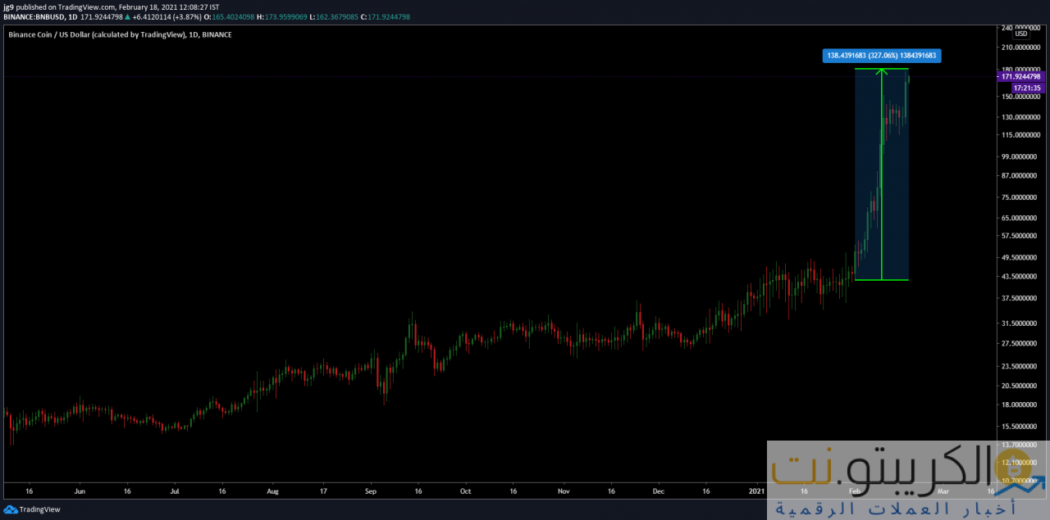The image size is (1050, 520).
Task: Click the TradingView text at bottom left
Action: (x=39, y=509)
